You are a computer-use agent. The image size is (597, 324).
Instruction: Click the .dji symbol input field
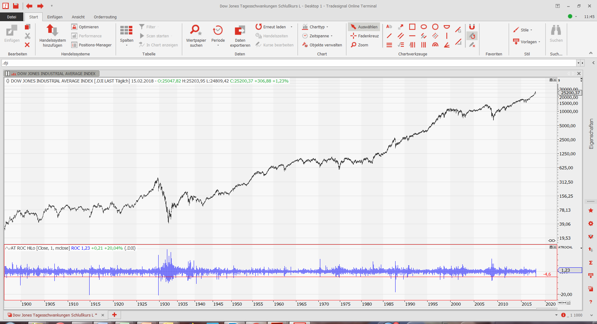289,63
